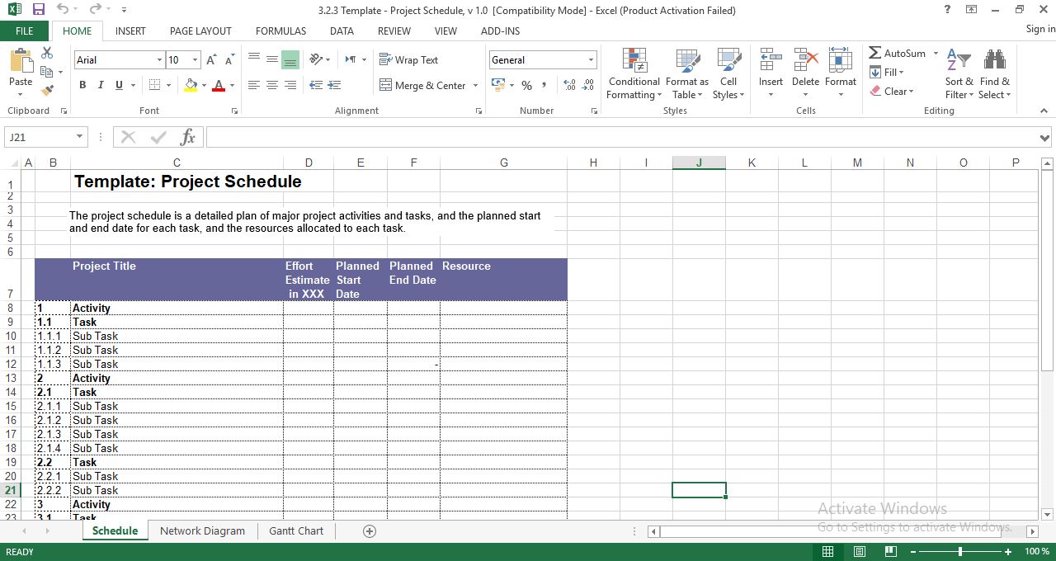Select the Italic formatting icon

point(99,85)
